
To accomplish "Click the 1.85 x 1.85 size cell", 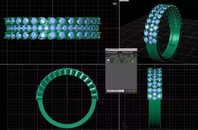I will click(x=117, y=62).
